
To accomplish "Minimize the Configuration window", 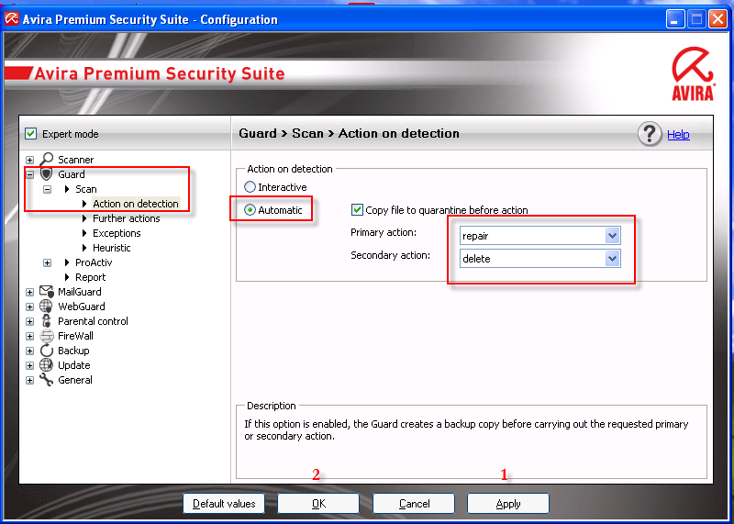I will 675,19.
